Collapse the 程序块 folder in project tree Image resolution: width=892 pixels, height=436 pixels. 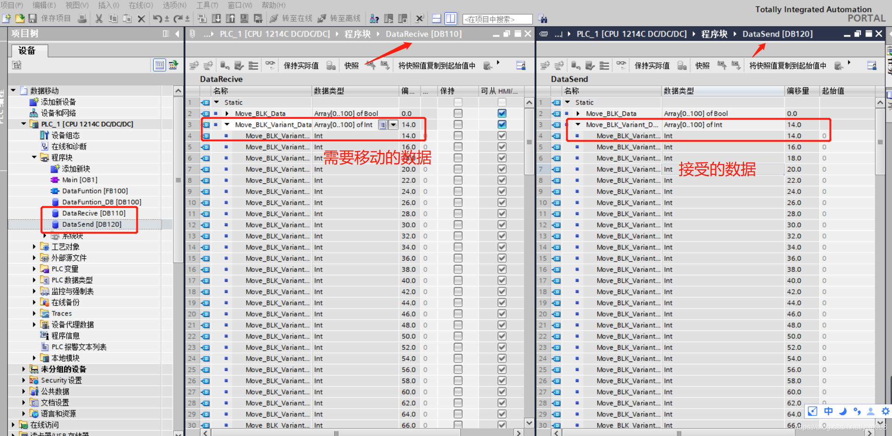[x=34, y=158]
